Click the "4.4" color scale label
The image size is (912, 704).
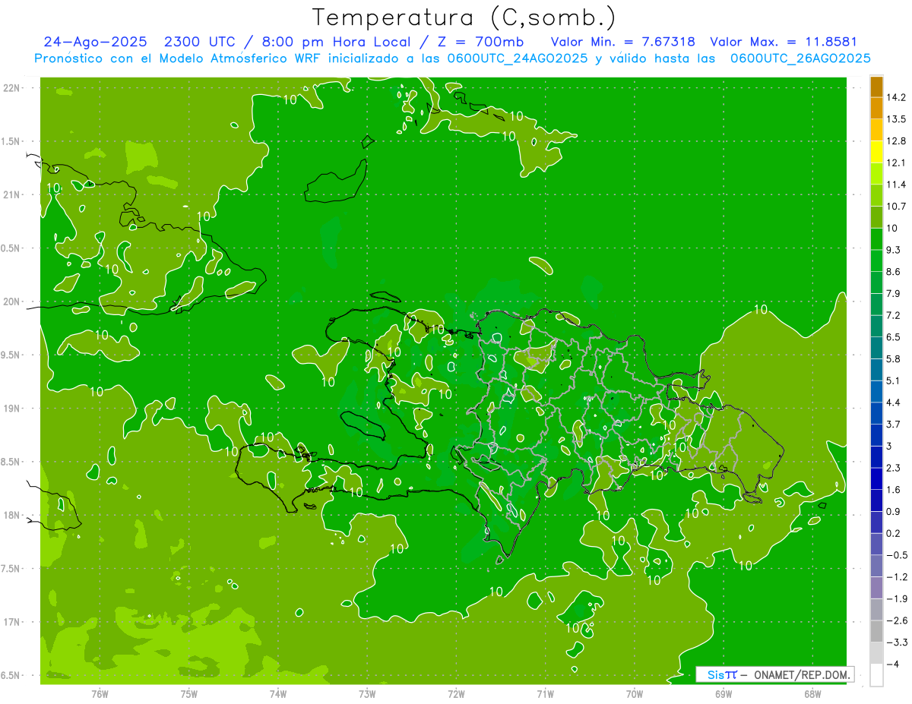click(x=895, y=403)
